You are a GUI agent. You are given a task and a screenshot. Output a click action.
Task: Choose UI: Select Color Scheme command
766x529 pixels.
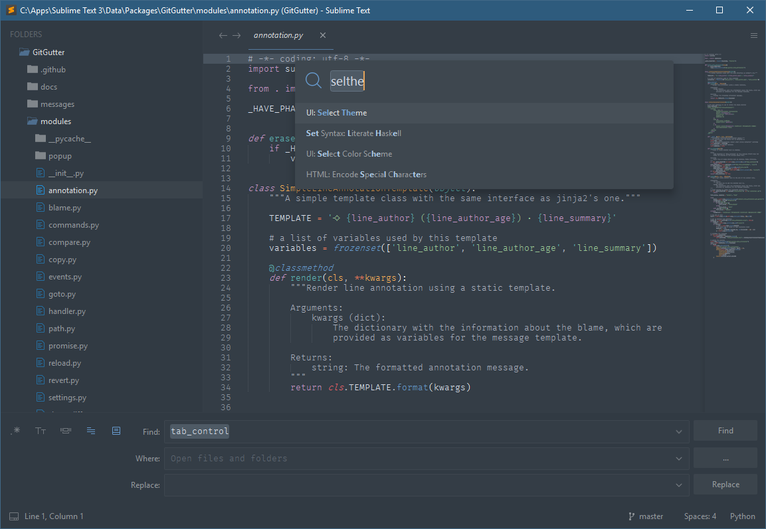(484, 154)
